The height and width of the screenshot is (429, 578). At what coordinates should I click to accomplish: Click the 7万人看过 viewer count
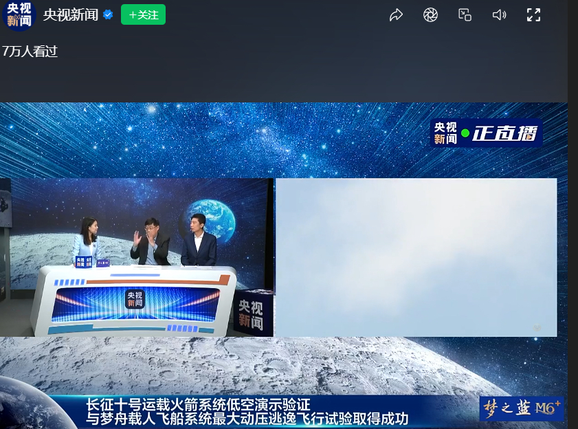click(x=30, y=52)
